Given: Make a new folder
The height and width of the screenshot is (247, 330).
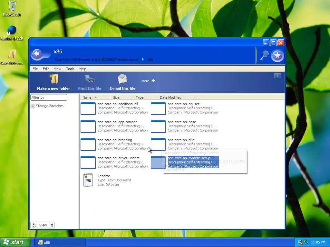Looking at the screenshot, I should click(53, 82).
